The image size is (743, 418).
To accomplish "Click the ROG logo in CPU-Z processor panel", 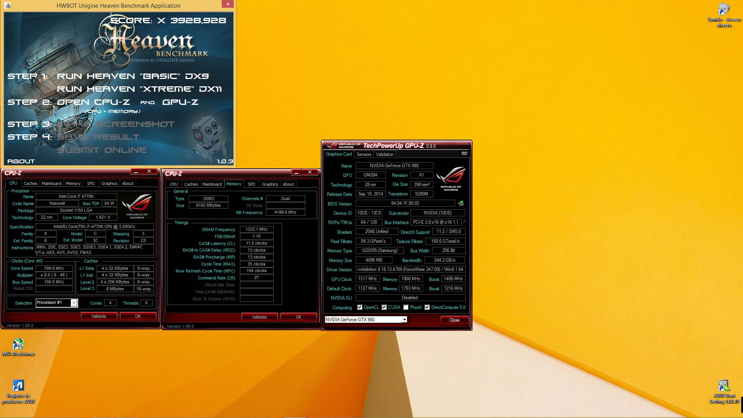I will tap(137, 206).
